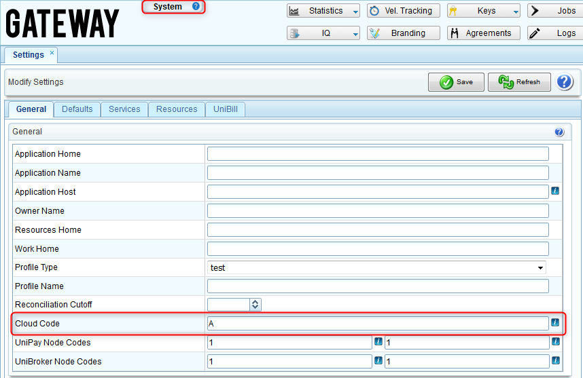Switch to the Services tab
The image size is (583, 378).
pyautogui.click(x=124, y=109)
